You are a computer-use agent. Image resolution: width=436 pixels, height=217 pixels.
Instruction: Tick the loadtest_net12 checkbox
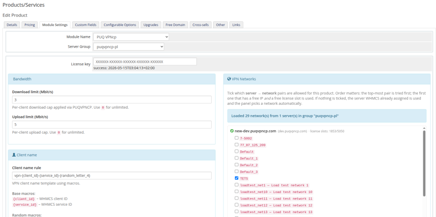coord(237,205)
